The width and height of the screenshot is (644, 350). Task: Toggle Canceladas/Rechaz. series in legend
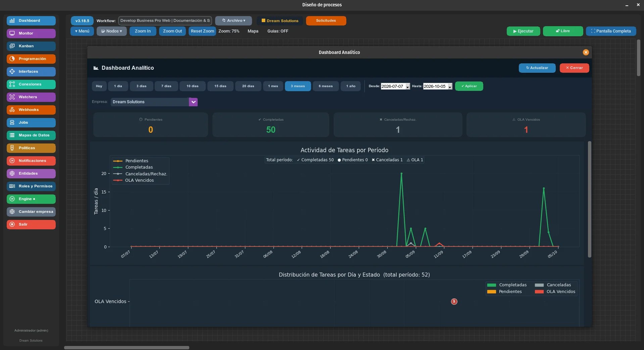point(140,174)
